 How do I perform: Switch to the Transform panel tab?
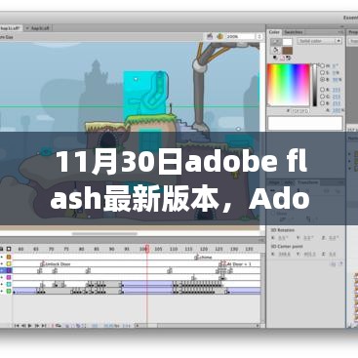[307, 182]
